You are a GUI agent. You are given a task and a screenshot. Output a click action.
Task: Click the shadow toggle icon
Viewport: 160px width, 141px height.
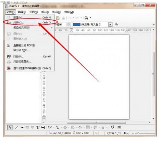click(116, 24)
